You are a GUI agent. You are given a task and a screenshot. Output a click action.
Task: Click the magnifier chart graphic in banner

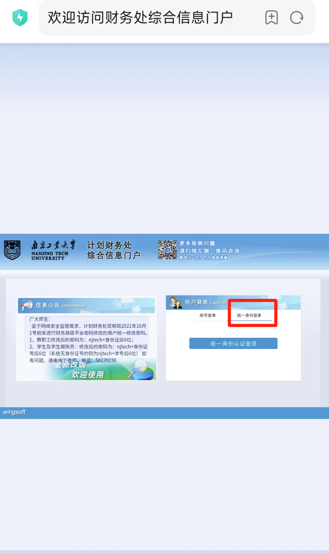tap(141, 370)
